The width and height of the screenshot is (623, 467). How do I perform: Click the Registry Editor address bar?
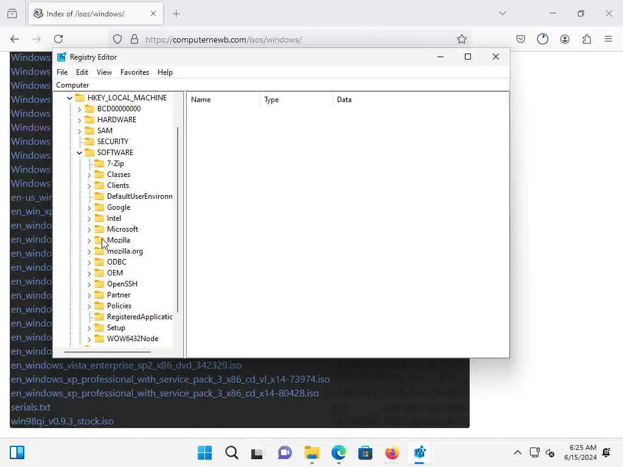[281, 85]
